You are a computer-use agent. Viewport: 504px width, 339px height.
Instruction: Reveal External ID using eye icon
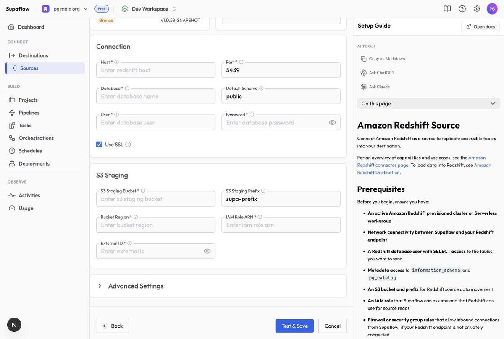pyautogui.click(x=207, y=251)
